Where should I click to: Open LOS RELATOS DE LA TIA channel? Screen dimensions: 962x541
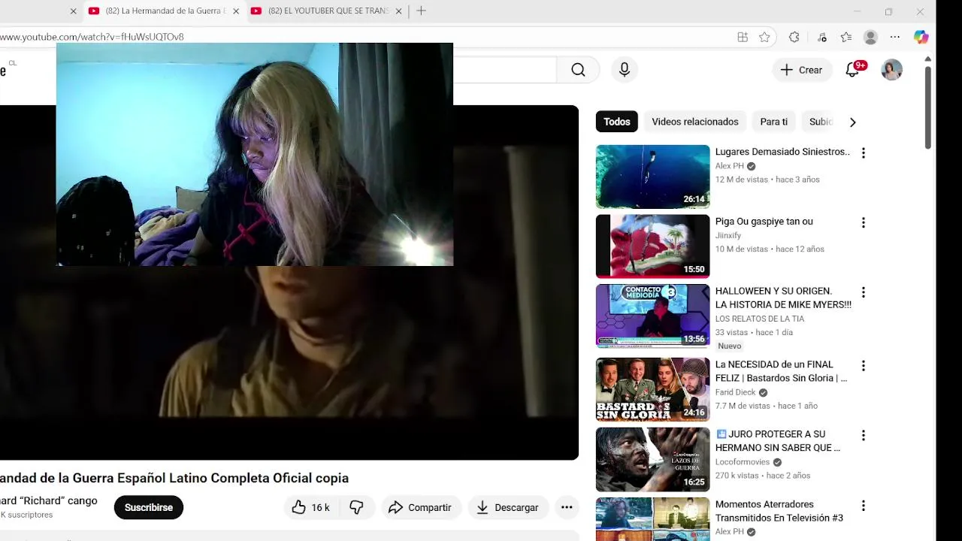(760, 319)
